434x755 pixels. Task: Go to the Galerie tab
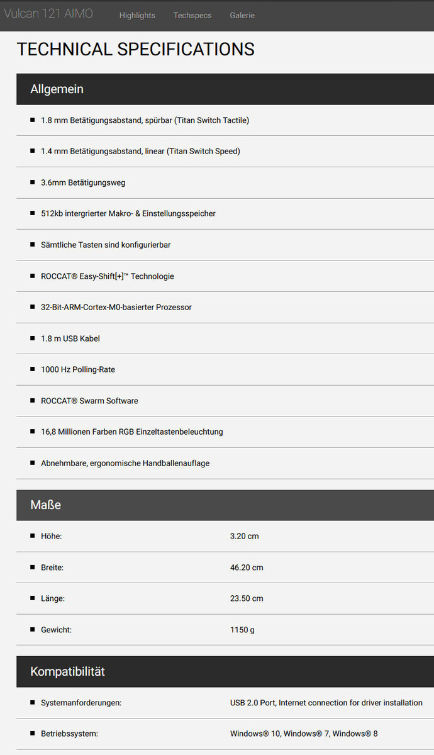(x=242, y=15)
